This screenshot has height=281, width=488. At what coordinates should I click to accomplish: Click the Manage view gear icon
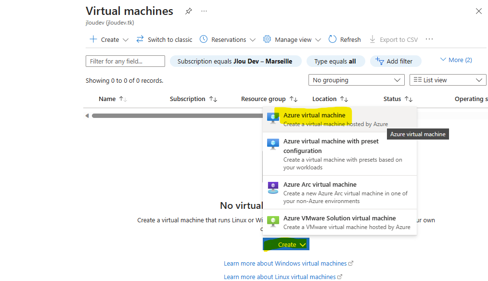point(267,39)
